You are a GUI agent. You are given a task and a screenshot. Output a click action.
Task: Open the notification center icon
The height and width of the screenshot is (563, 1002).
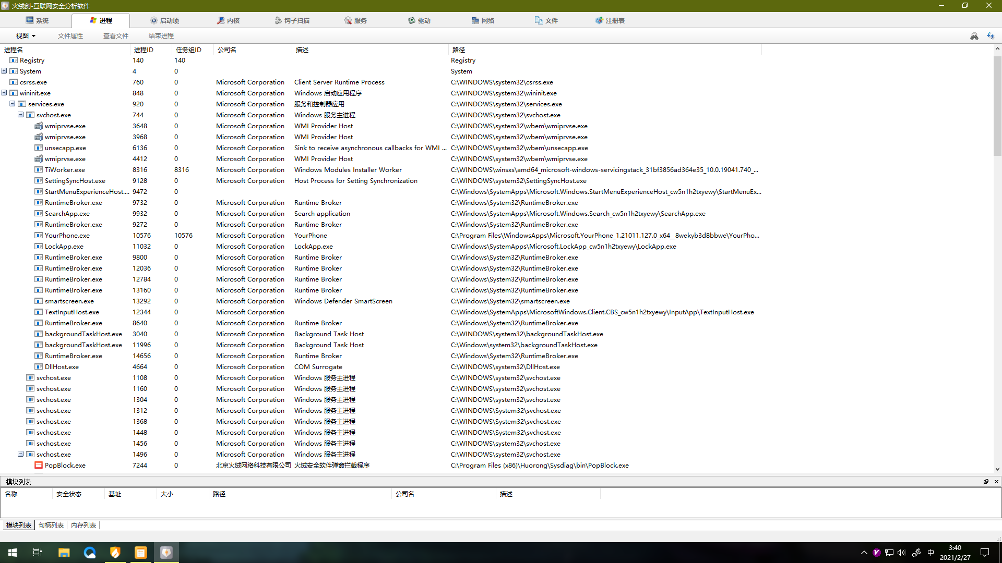(x=985, y=553)
